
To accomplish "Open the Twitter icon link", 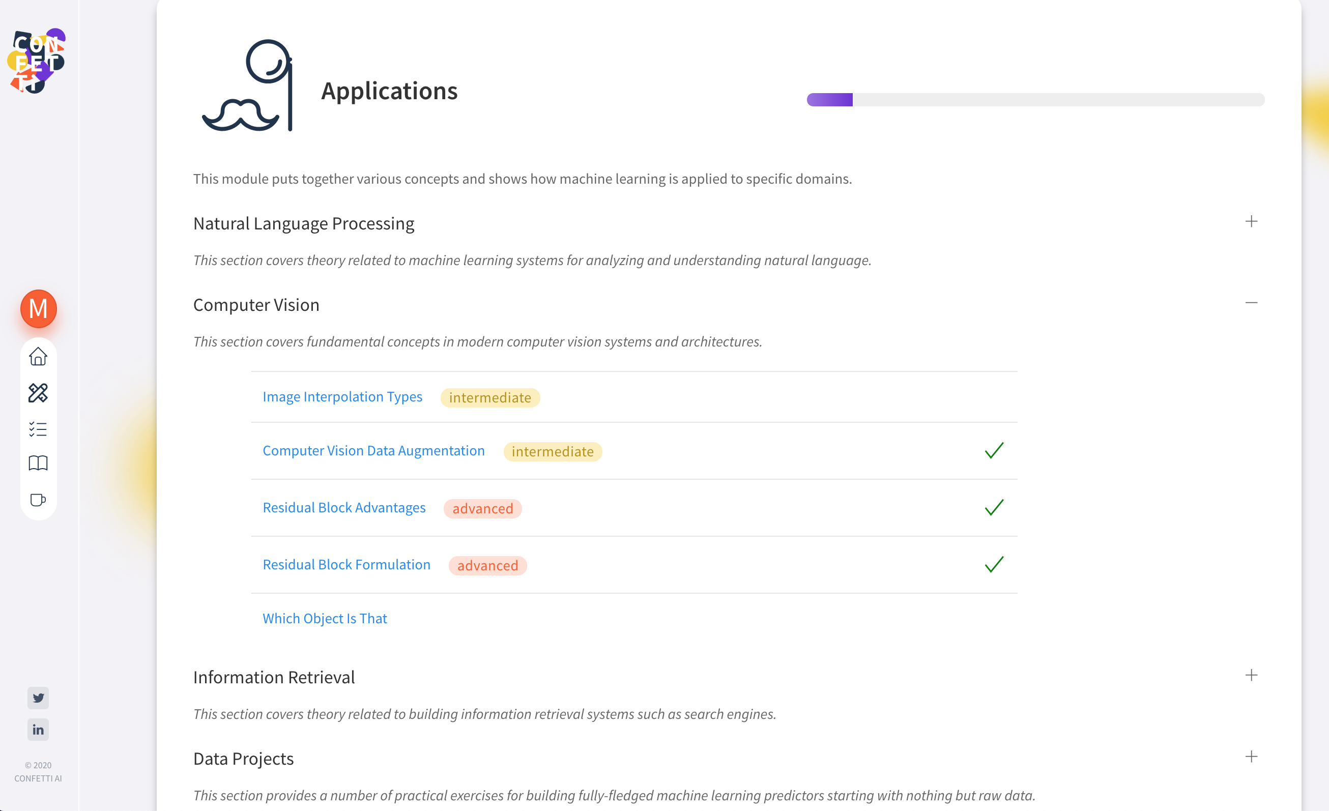I will pos(38,698).
